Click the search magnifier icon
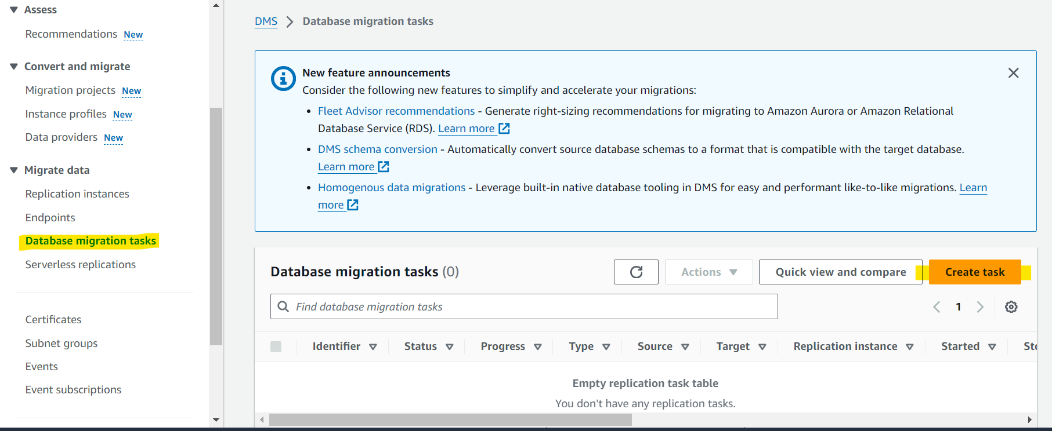 click(x=283, y=306)
